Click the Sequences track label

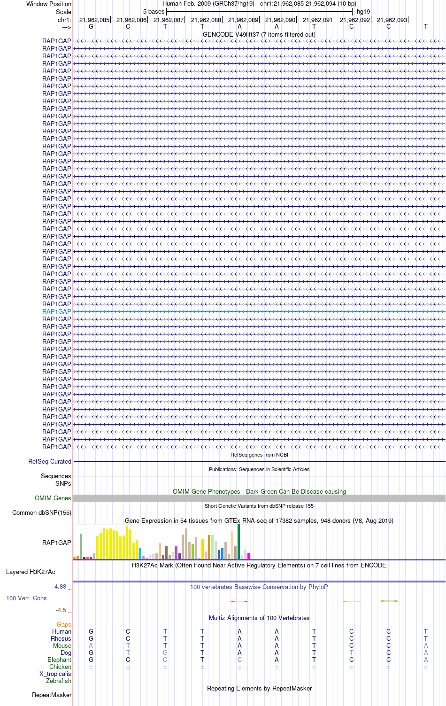(56, 476)
